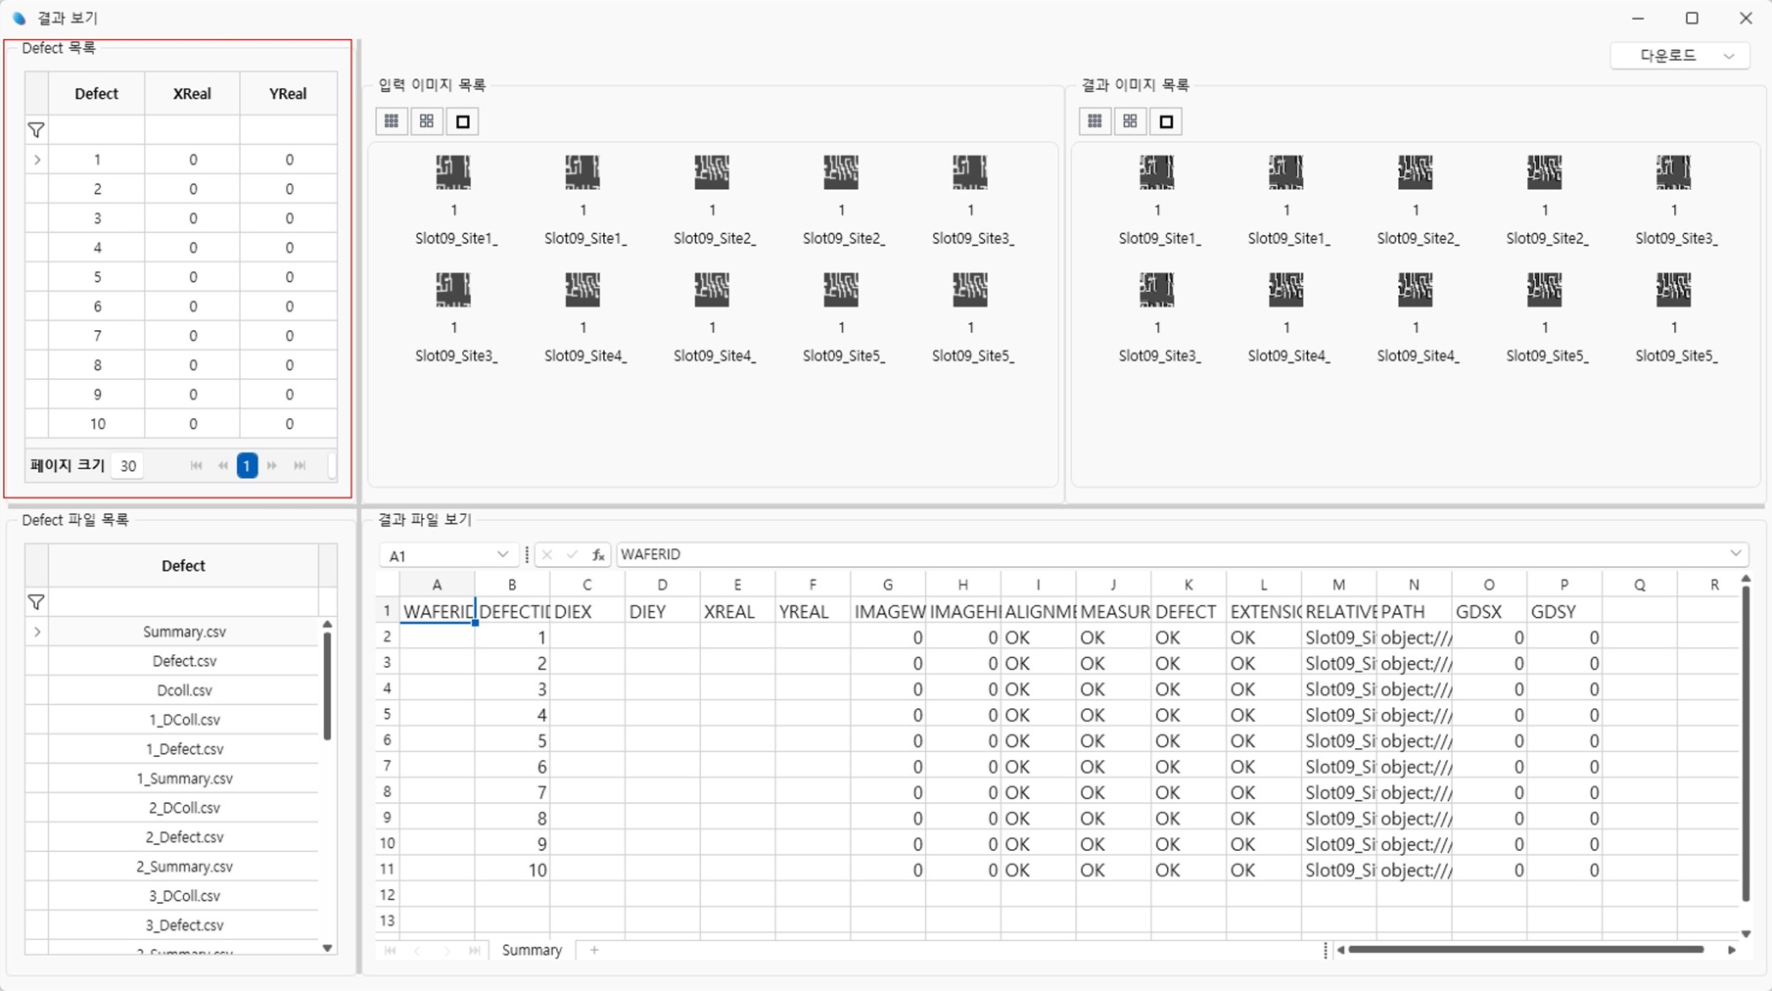Switch input image list to small grid view
The height and width of the screenshot is (991, 1772).
tap(392, 121)
